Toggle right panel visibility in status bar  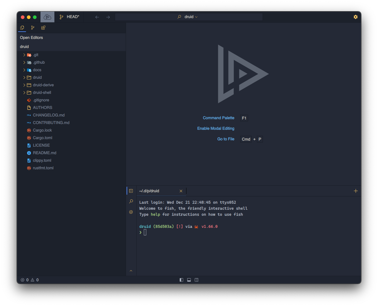pyautogui.click(x=196, y=280)
